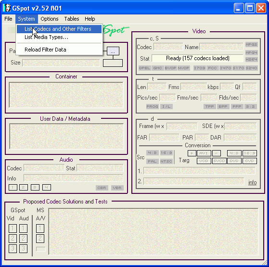
Task: Click the 3:2 pulldown indicator
Action: click(250, 107)
